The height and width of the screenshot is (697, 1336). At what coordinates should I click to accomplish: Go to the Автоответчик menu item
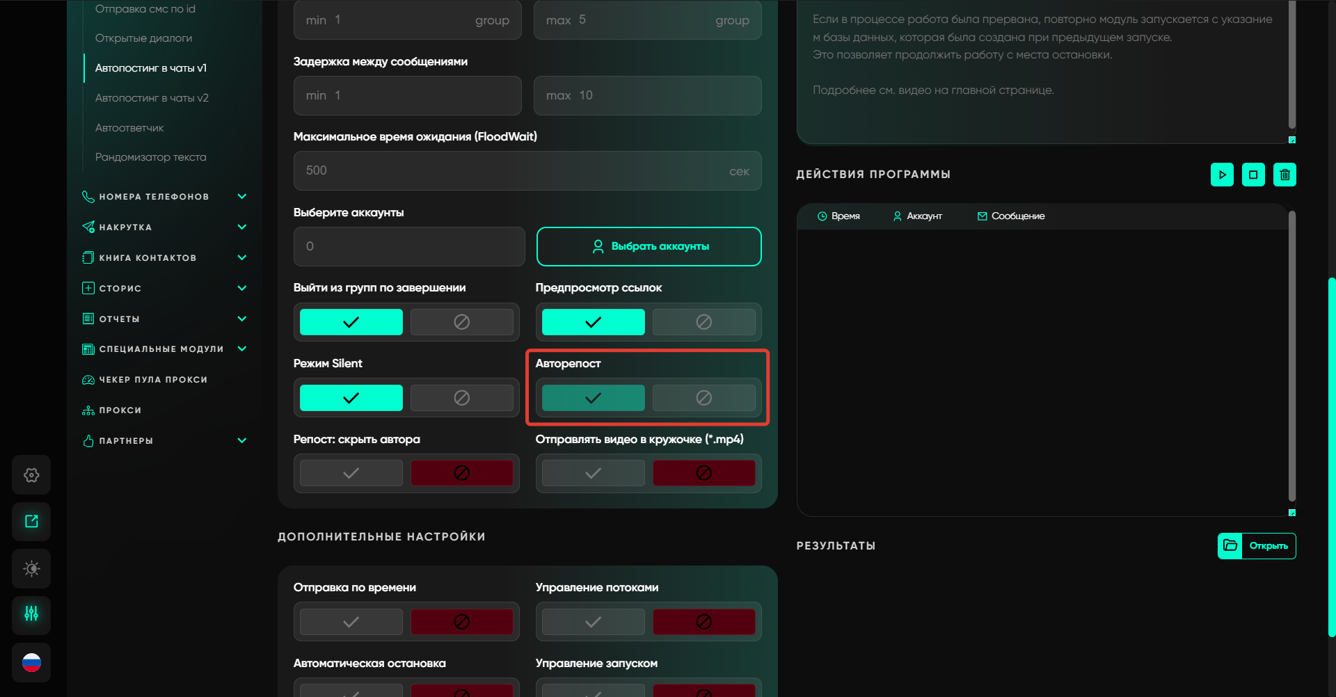tap(129, 128)
